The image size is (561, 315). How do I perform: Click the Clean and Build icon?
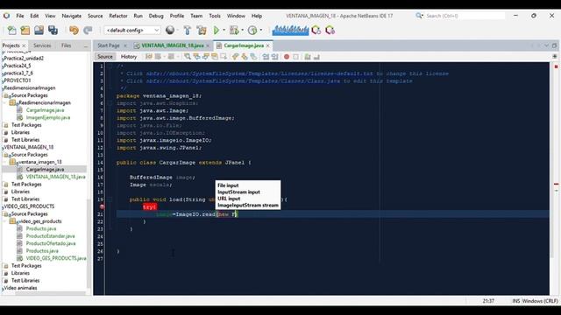(x=202, y=31)
